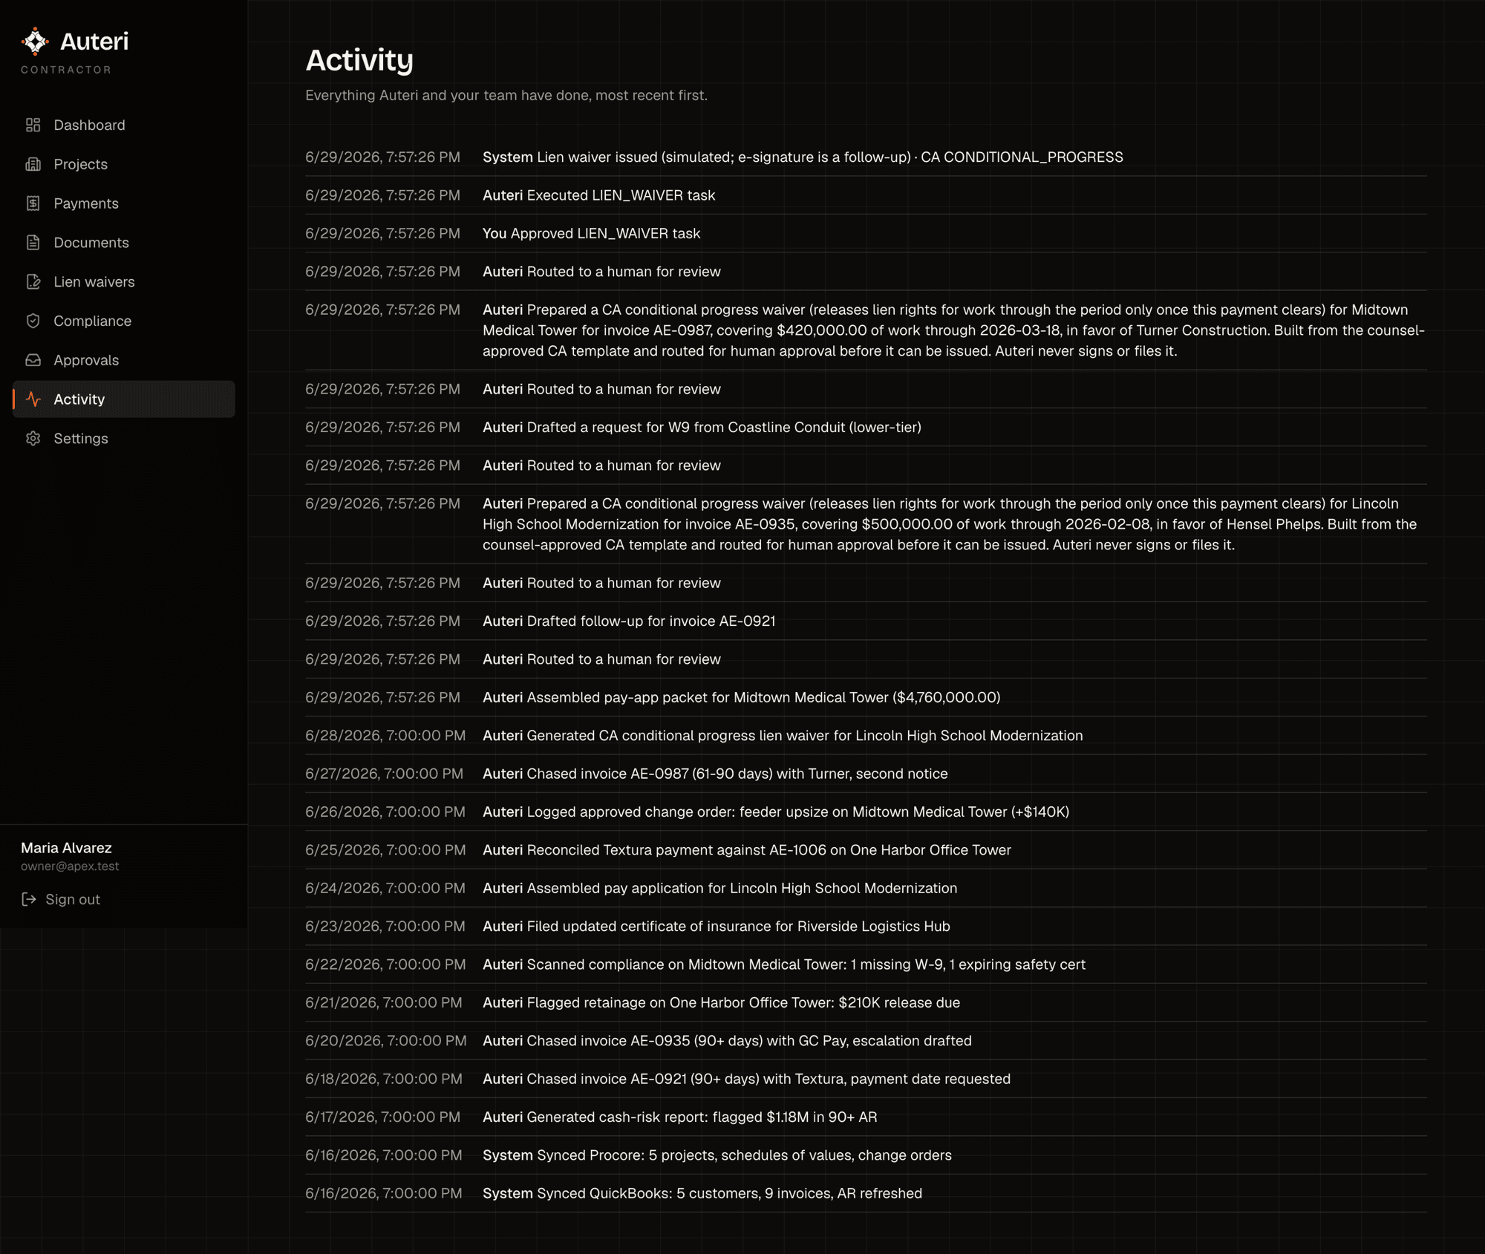Open Lien waivers page
The width and height of the screenshot is (1485, 1254).
(124, 281)
